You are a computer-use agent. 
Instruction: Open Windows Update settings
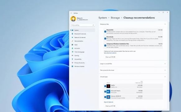83,66
